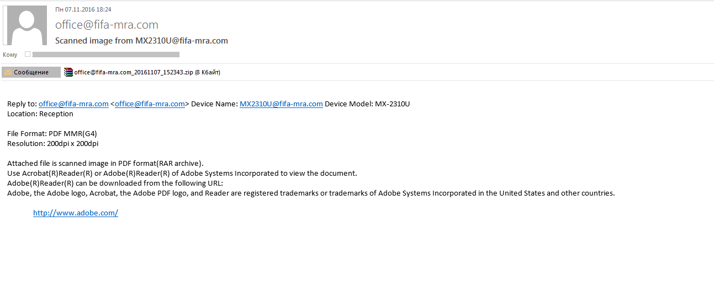The image size is (714, 281).
Task: Click the Attached file is scanned image sentence
Action: (105, 163)
